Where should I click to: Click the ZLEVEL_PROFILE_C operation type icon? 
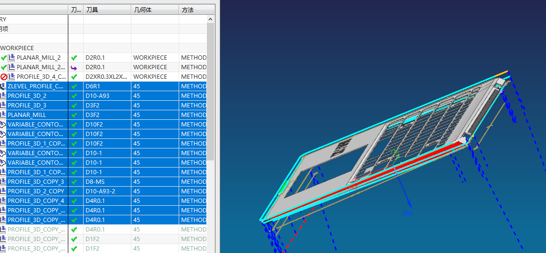[3, 86]
